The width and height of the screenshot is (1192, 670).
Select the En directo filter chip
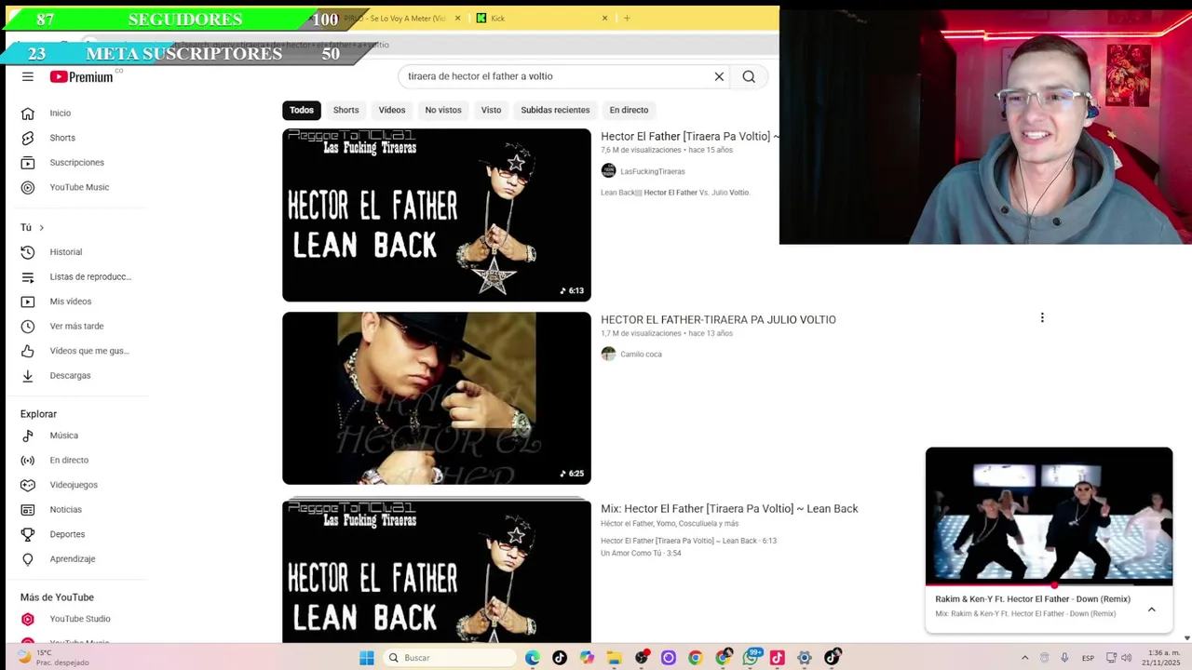(629, 110)
